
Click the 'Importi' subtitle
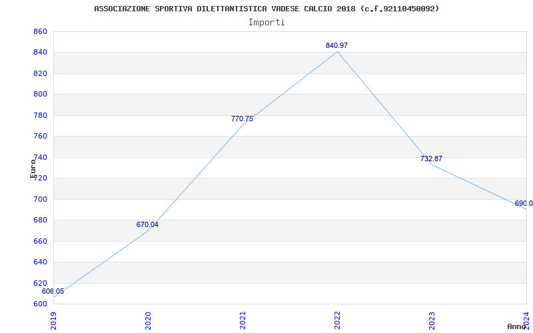(266, 23)
